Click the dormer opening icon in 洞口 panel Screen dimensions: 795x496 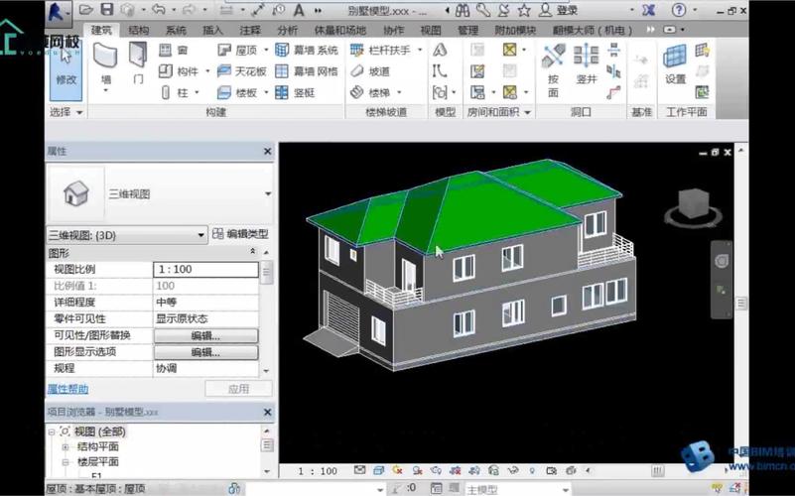[614, 92]
